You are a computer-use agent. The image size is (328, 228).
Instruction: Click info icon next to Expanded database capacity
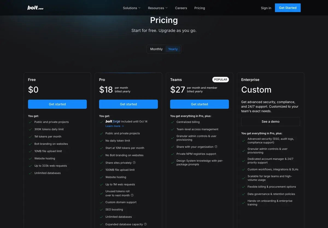click(145, 224)
